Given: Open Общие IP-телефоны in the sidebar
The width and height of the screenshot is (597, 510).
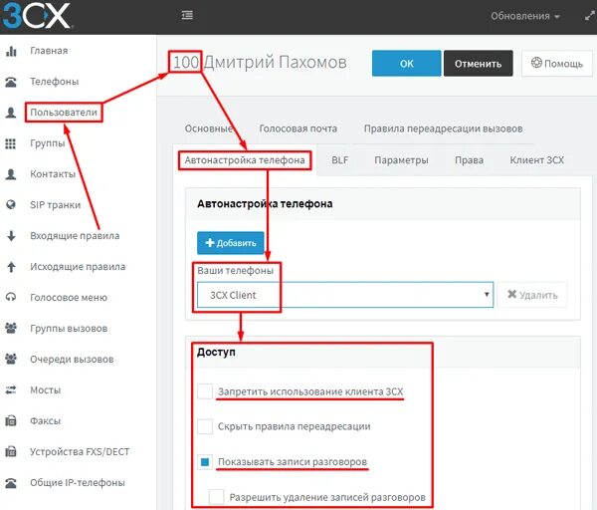Looking at the screenshot, I should point(78,483).
